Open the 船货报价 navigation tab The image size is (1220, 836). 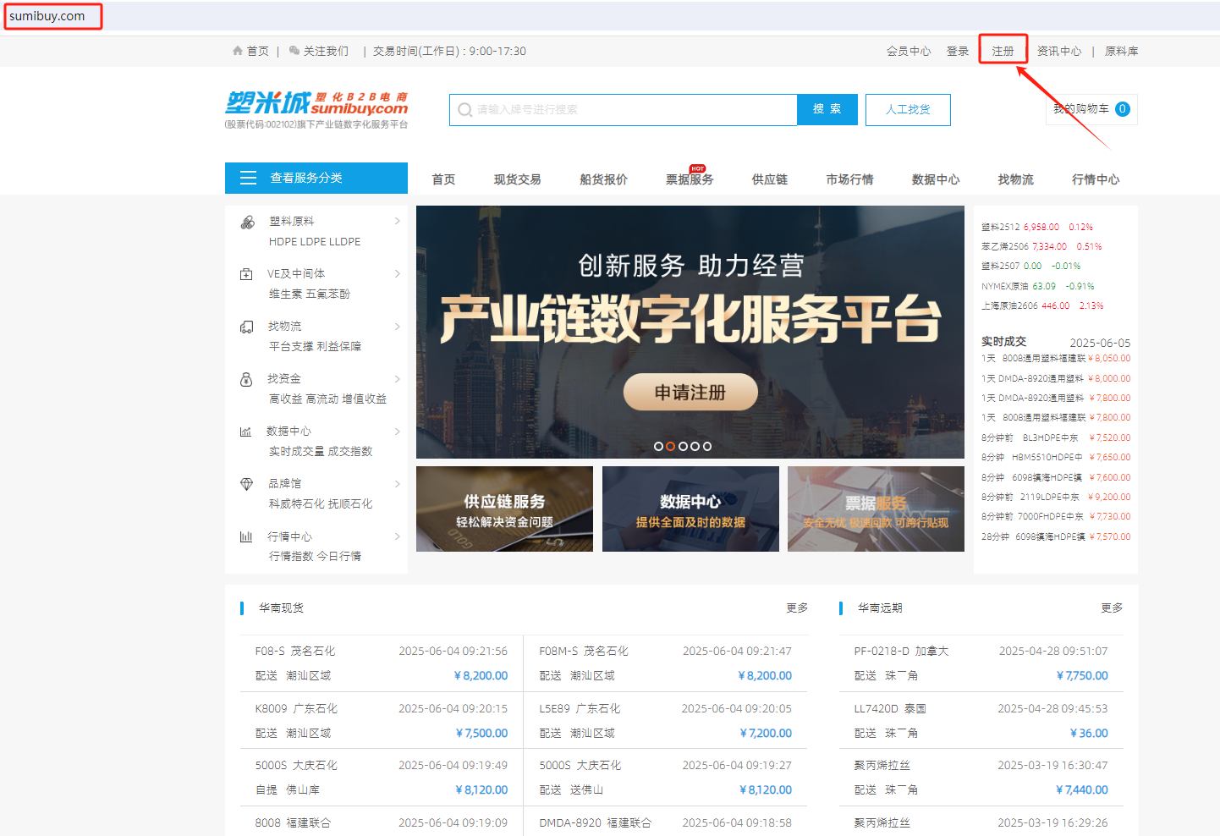tap(604, 179)
